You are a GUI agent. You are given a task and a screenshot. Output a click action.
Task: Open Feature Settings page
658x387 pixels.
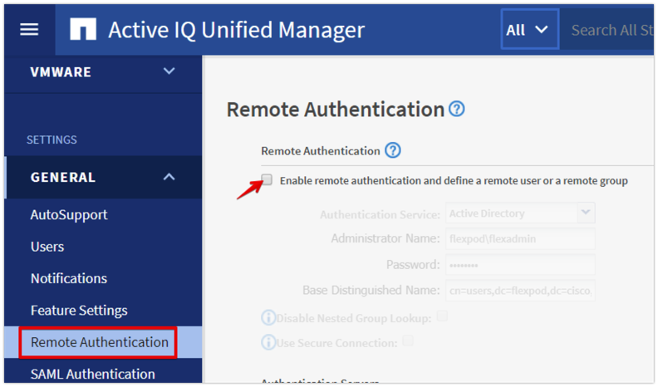[79, 311]
